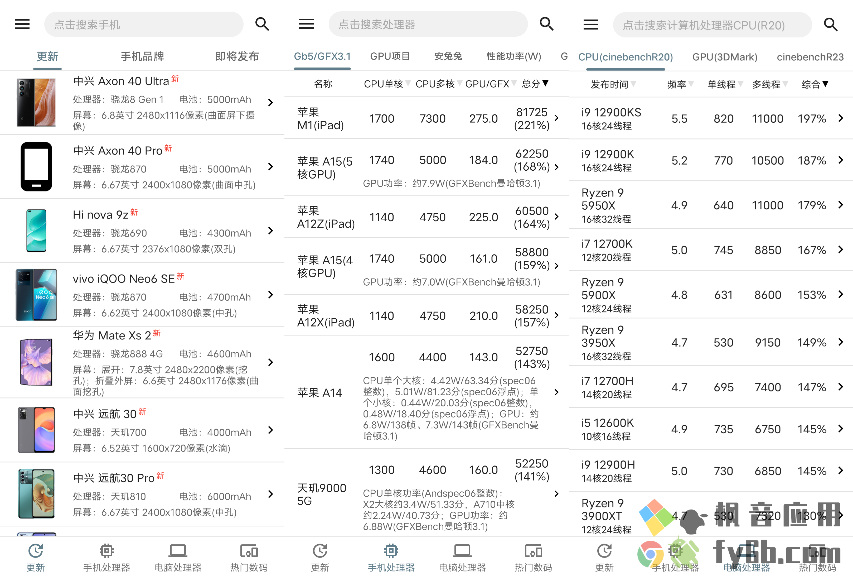853x576 pixels.
Task: Open details arrow for 华为 Mate Xs 2
Action: click(x=270, y=362)
